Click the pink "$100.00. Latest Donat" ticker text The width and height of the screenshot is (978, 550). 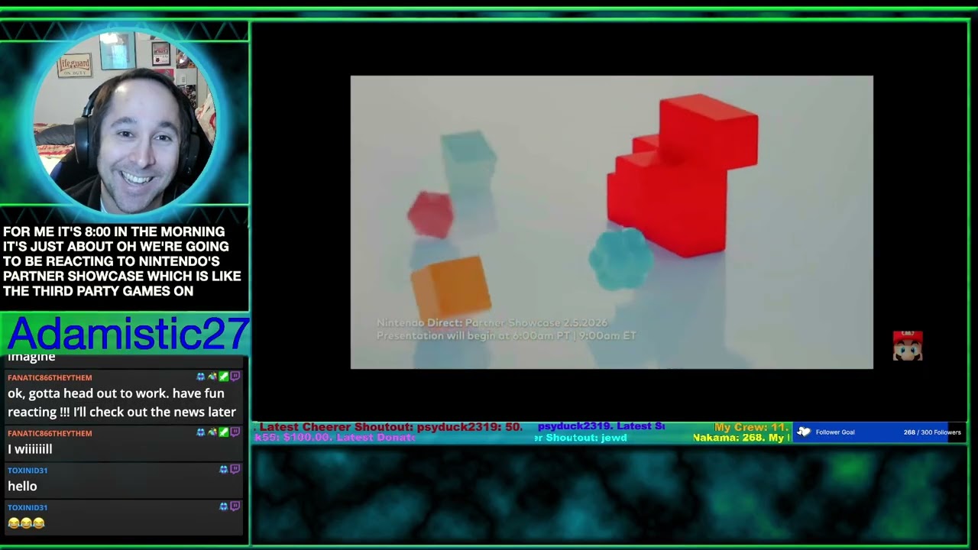pos(348,438)
